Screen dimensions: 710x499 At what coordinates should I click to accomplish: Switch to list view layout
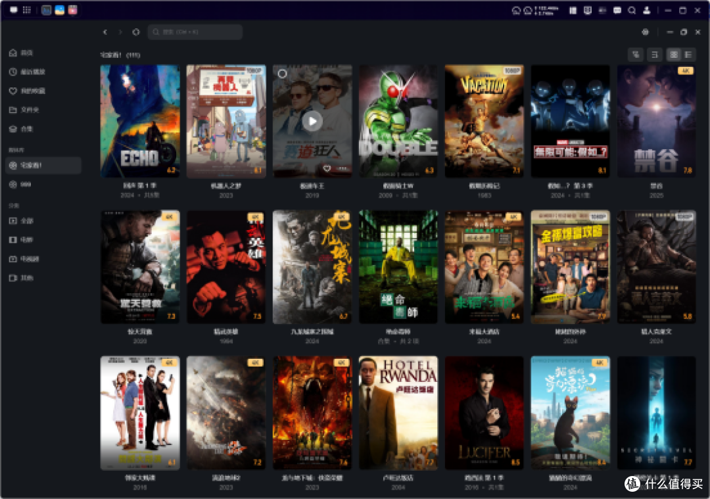point(688,55)
